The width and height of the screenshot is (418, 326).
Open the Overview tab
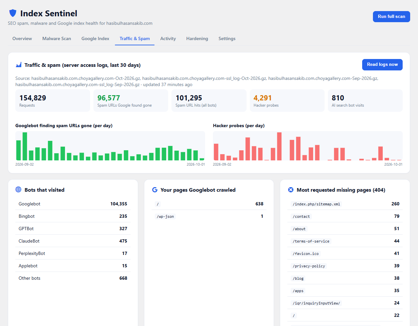[22, 38]
